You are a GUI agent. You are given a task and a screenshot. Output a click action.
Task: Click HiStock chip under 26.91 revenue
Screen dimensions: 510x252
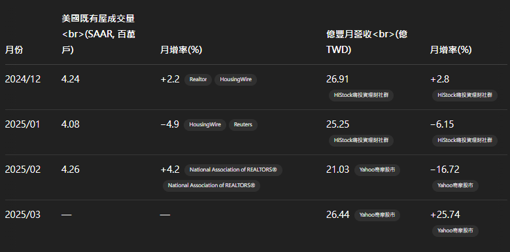tap(361, 96)
